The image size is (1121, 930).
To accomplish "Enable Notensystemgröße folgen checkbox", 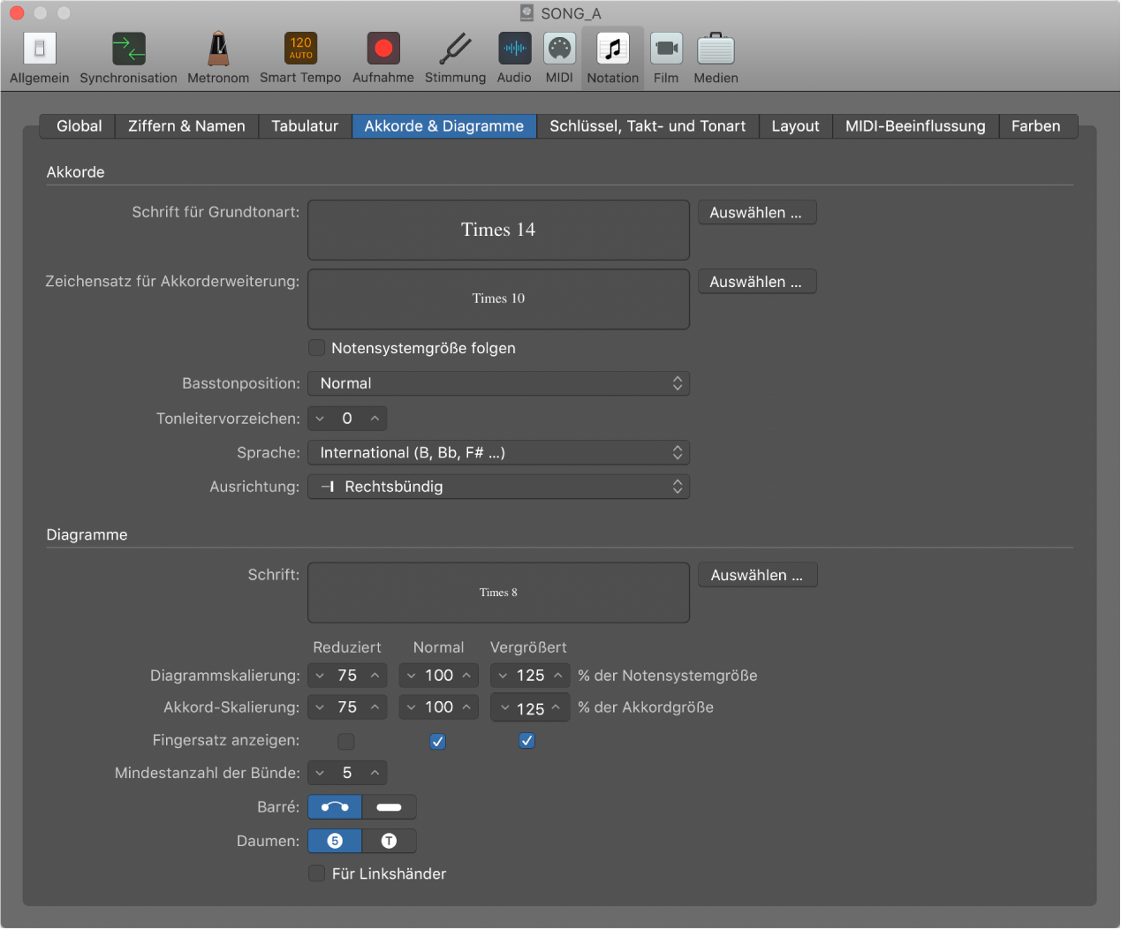I will click(x=316, y=348).
